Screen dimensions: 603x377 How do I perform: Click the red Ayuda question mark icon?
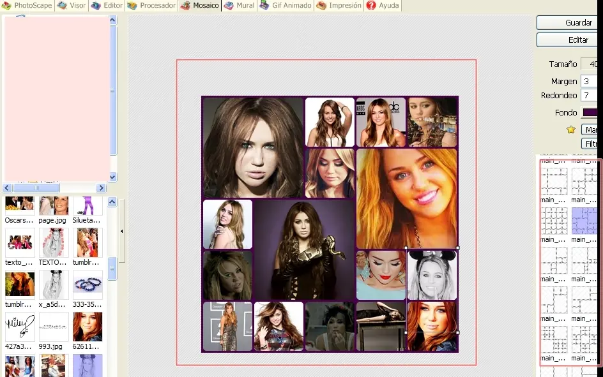370,5
